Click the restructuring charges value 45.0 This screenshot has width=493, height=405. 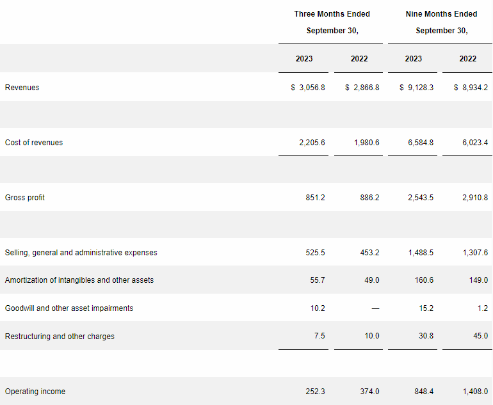tap(480, 336)
